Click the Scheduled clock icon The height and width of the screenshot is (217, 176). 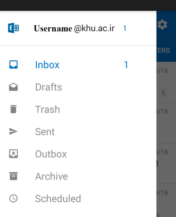click(13, 198)
